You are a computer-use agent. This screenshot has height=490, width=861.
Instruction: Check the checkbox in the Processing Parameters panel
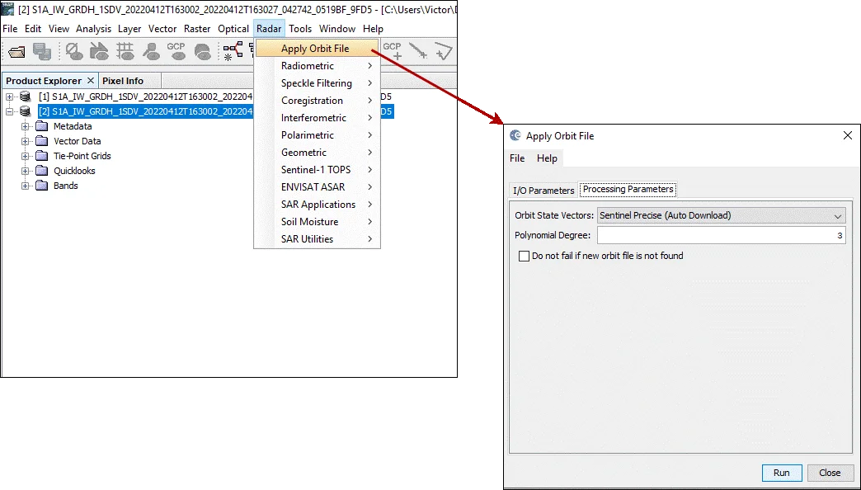525,256
